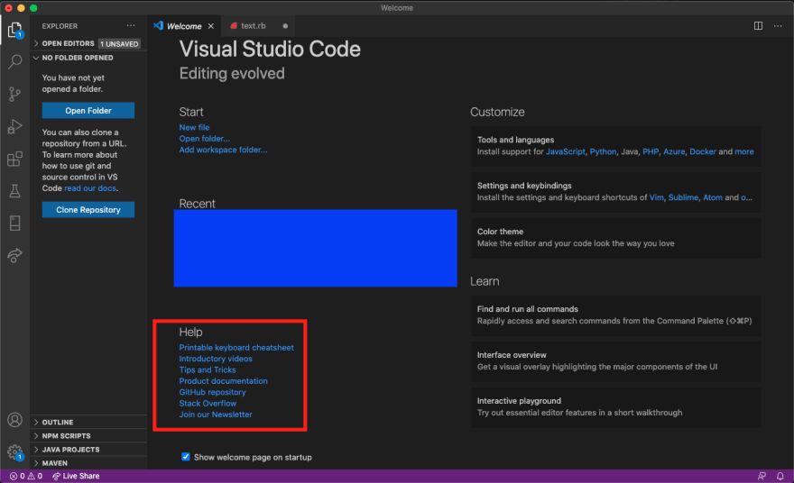Click the Open Folder button

[x=88, y=110]
